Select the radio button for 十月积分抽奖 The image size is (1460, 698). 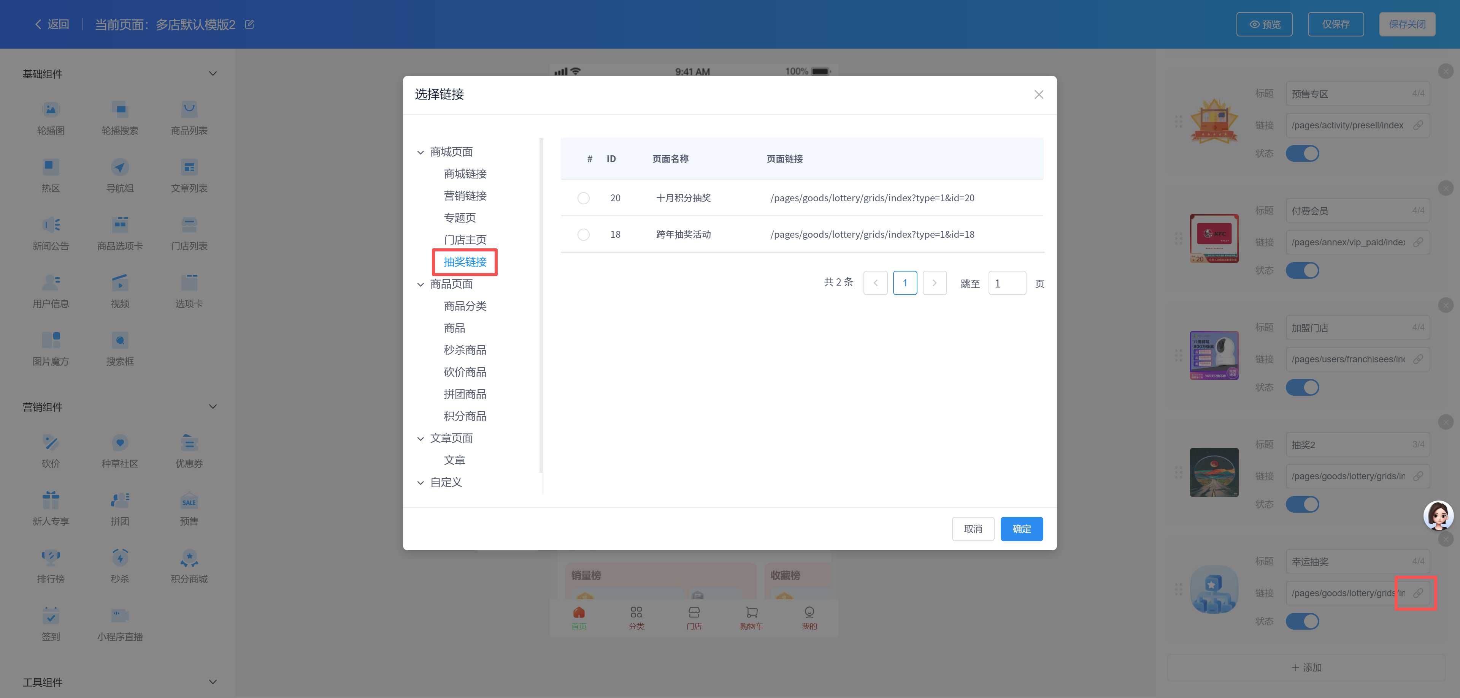pos(583,198)
